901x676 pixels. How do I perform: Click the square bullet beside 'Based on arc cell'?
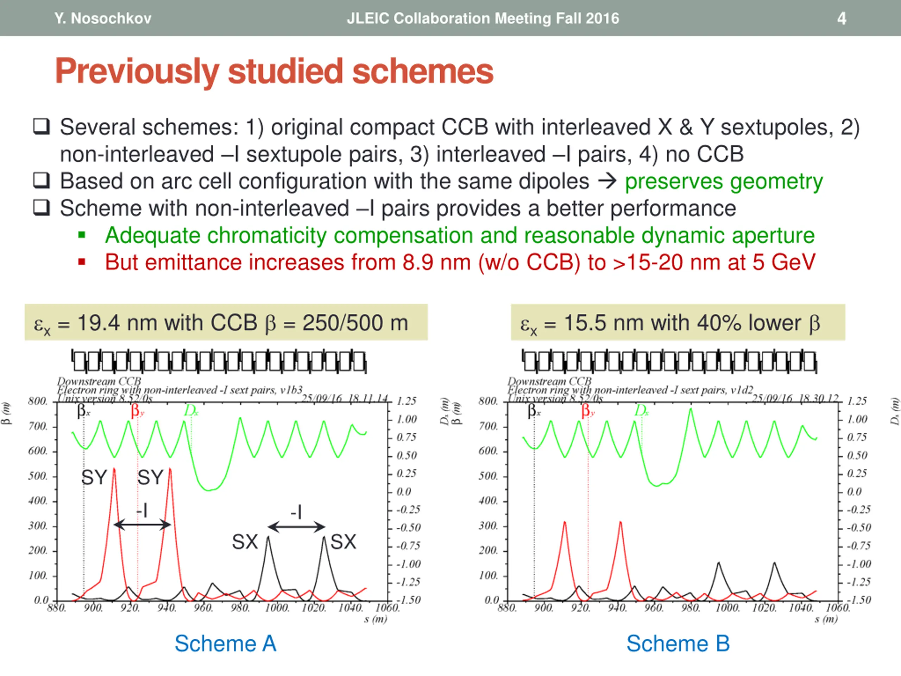(41, 181)
